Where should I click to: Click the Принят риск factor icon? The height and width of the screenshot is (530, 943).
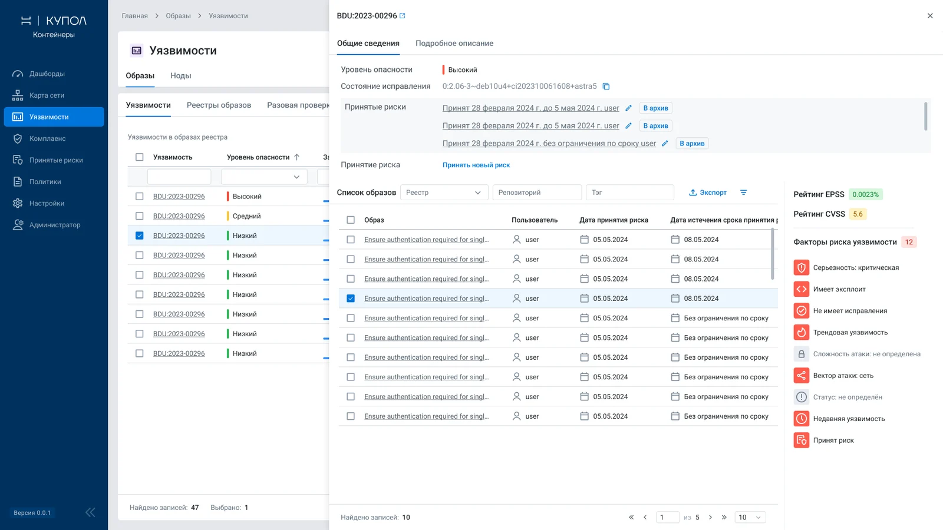coord(802,440)
